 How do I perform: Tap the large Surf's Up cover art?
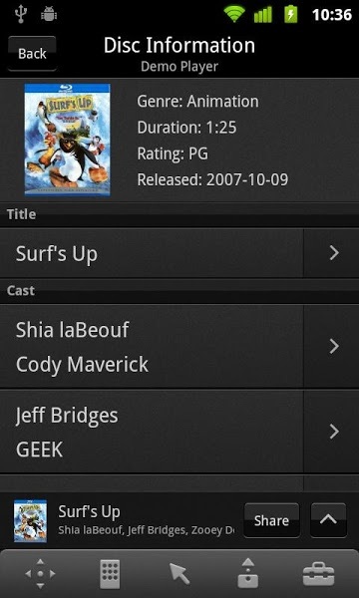[68, 140]
